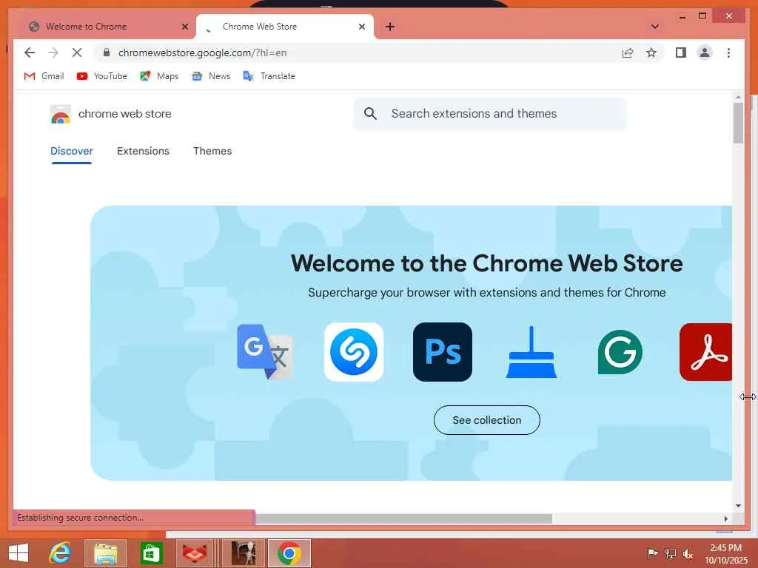Click the red cube taskbar app

click(x=195, y=553)
